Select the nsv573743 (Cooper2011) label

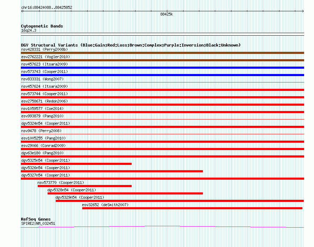click(x=44, y=72)
